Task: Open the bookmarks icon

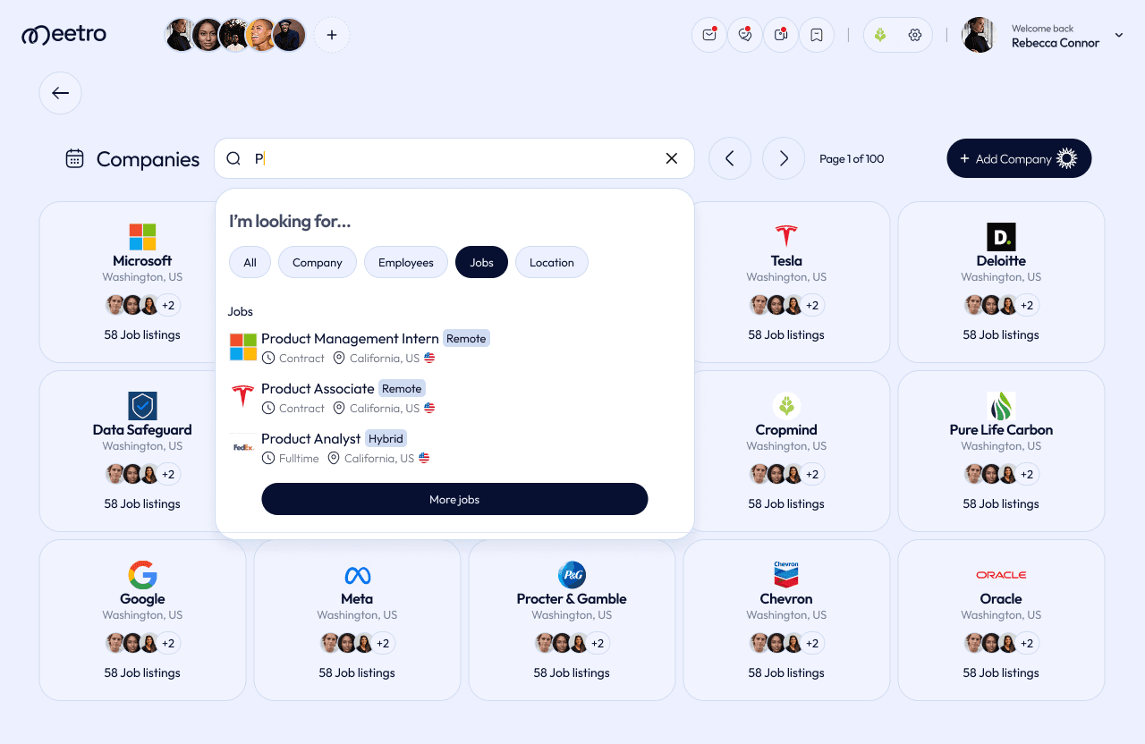Action: pyautogui.click(x=817, y=35)
